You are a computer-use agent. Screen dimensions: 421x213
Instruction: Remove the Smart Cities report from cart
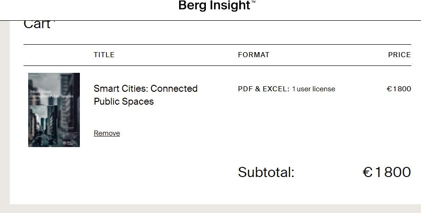click(x=107, y=133)
